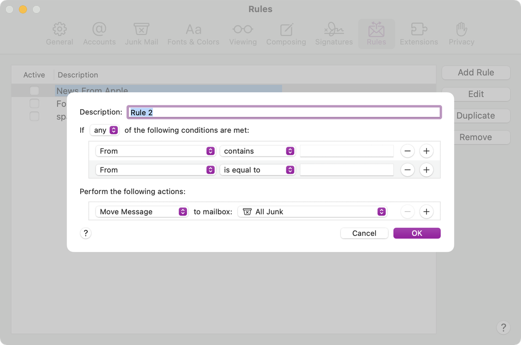Image resolution: width=521 pixels, height=345 pixels.
Task: Change the 'any' conditions match popup
Action: pyautogui.click(x=105, y=130)
